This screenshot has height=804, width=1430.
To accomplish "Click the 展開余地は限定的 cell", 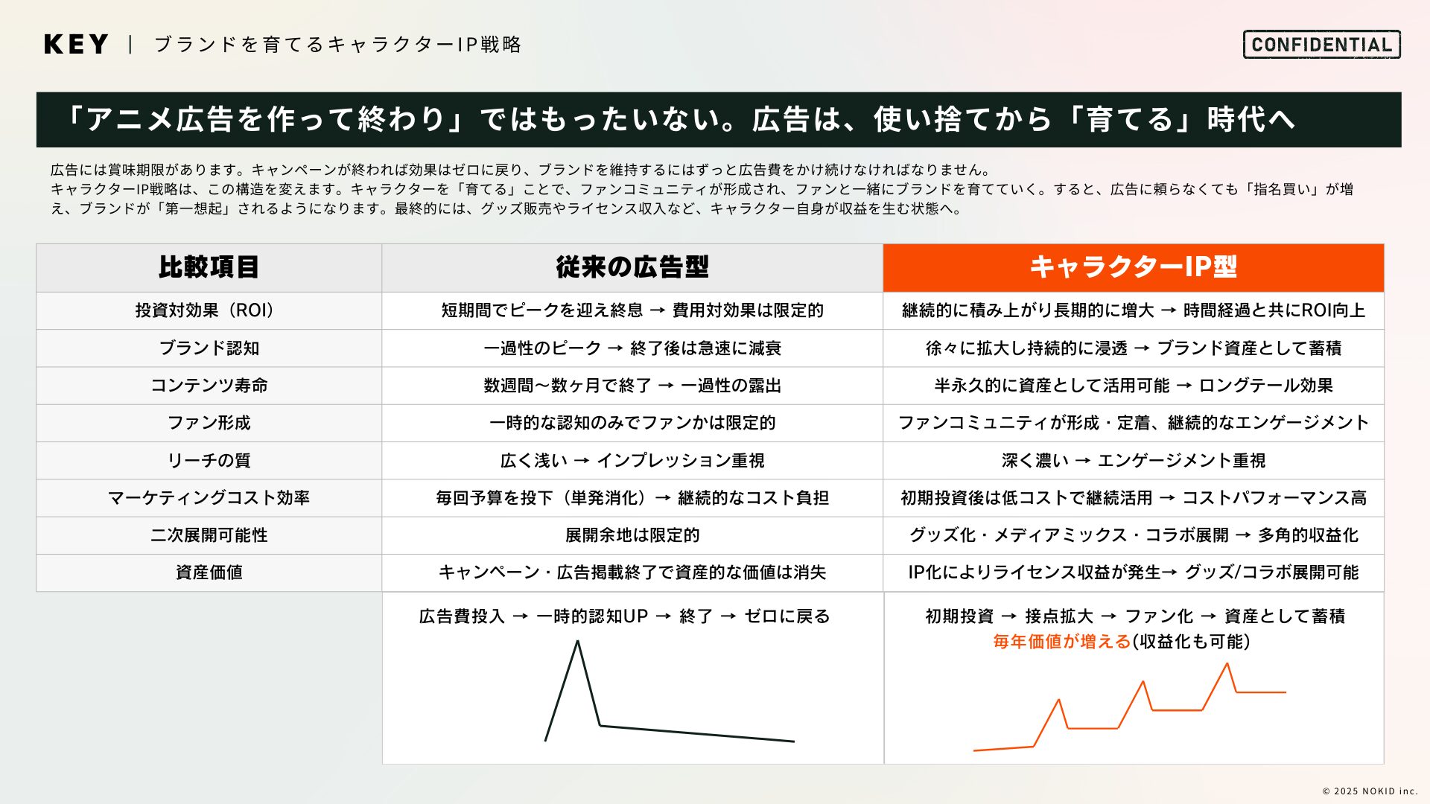I will [x=632, y=535].
